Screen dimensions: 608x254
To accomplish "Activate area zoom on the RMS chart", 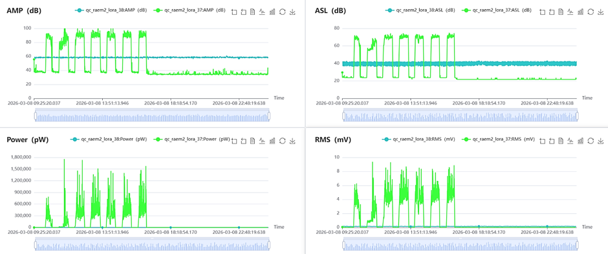I will [542, 141].
